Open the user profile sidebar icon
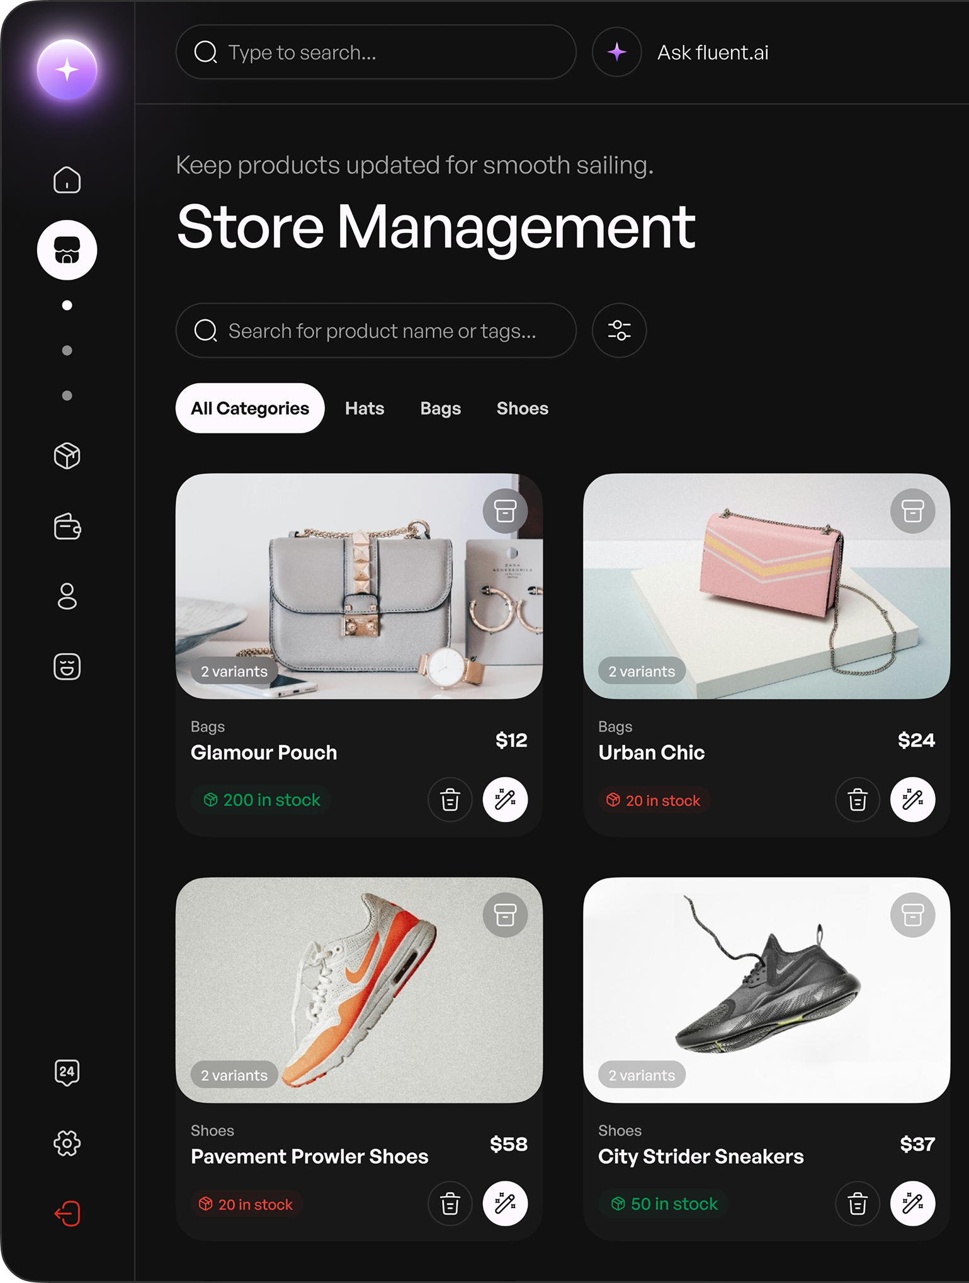 click(x=67, y=596)
